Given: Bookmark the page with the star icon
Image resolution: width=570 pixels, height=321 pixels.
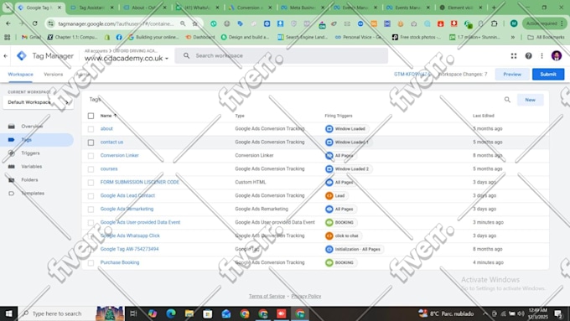Looking at the screenshot, I should 194,23.
